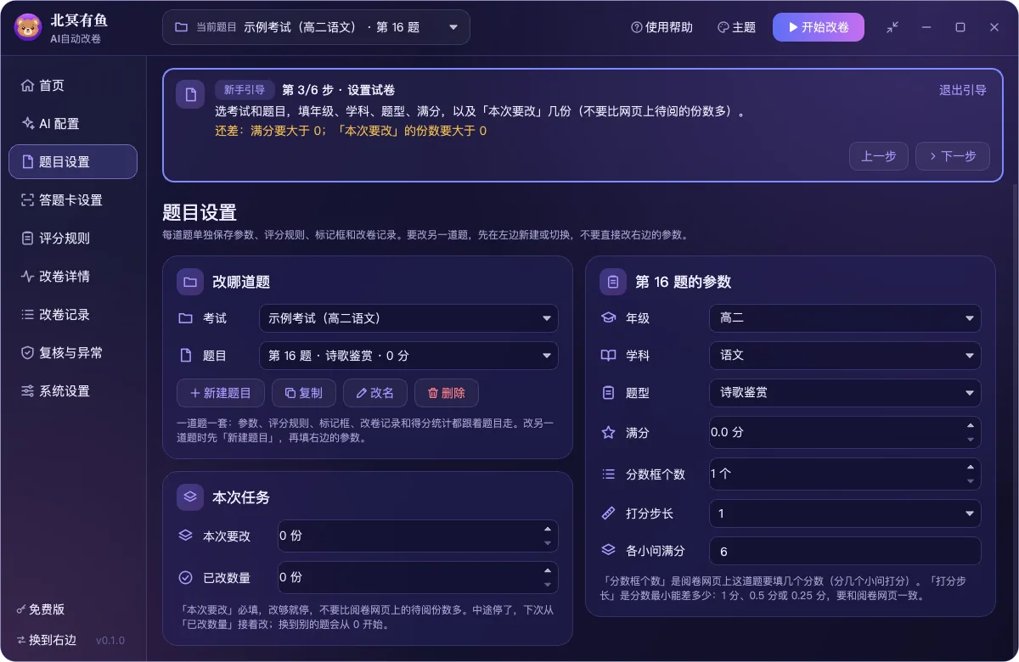Click 换到右边 to move sidebar
Image resolution: width=1019 pixels, height=662 pixels.
tap(46, 640)
